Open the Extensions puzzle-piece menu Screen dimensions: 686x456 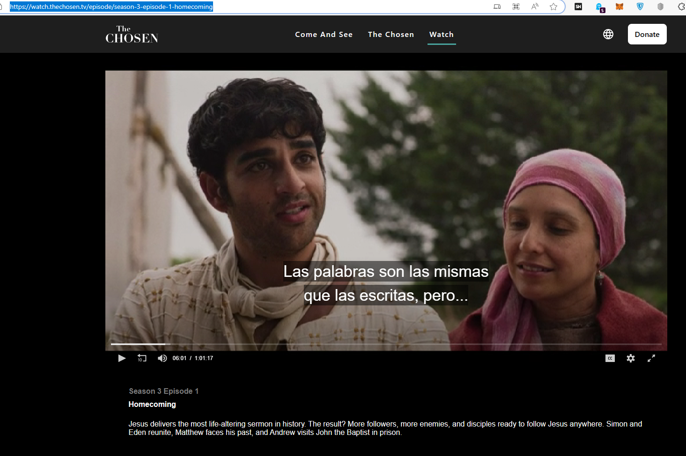[682, 7]
